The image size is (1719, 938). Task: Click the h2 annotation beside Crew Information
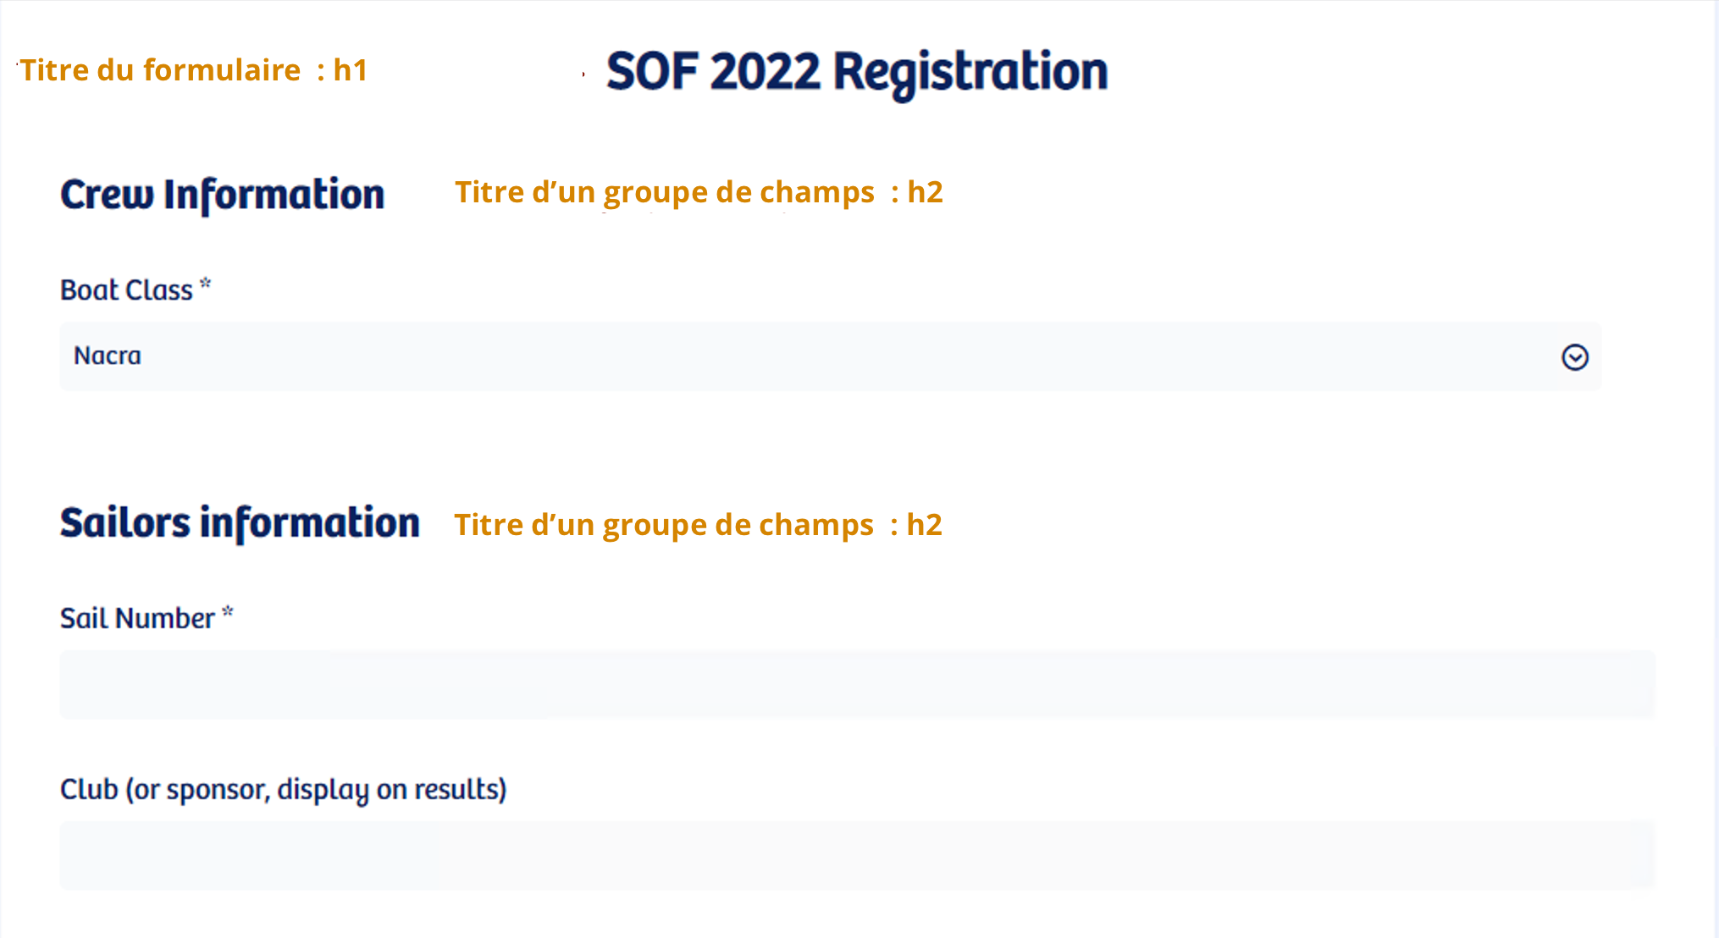point(699,193)
